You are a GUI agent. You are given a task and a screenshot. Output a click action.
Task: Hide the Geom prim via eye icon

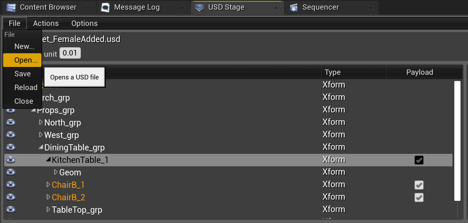click(11, 172)
